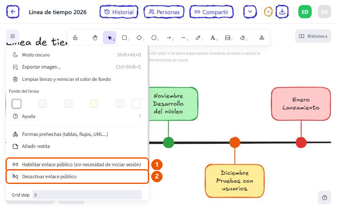Click Habilitar enlace público
337x210 pixels.
pos(77,165)
